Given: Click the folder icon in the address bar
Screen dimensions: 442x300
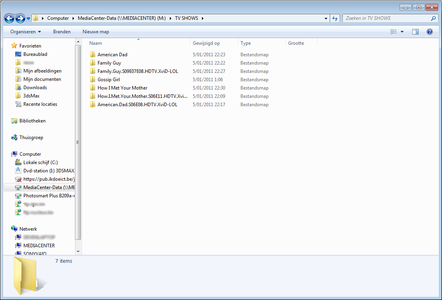Looking at the screenshot, I should click(x=36, y=18).
